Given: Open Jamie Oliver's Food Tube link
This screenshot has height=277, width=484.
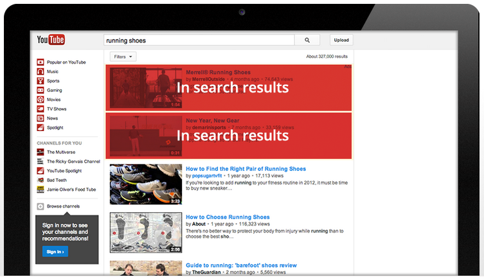Looking at the screenshot, I should coord(71,190).
